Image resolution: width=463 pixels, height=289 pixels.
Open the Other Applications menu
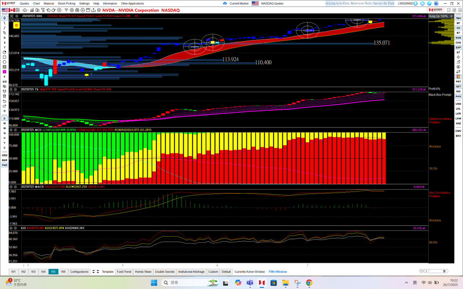[x=132, y=3]
